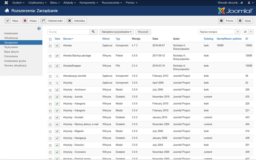Open the Pomoc top menu

click(x=131, y=3)
